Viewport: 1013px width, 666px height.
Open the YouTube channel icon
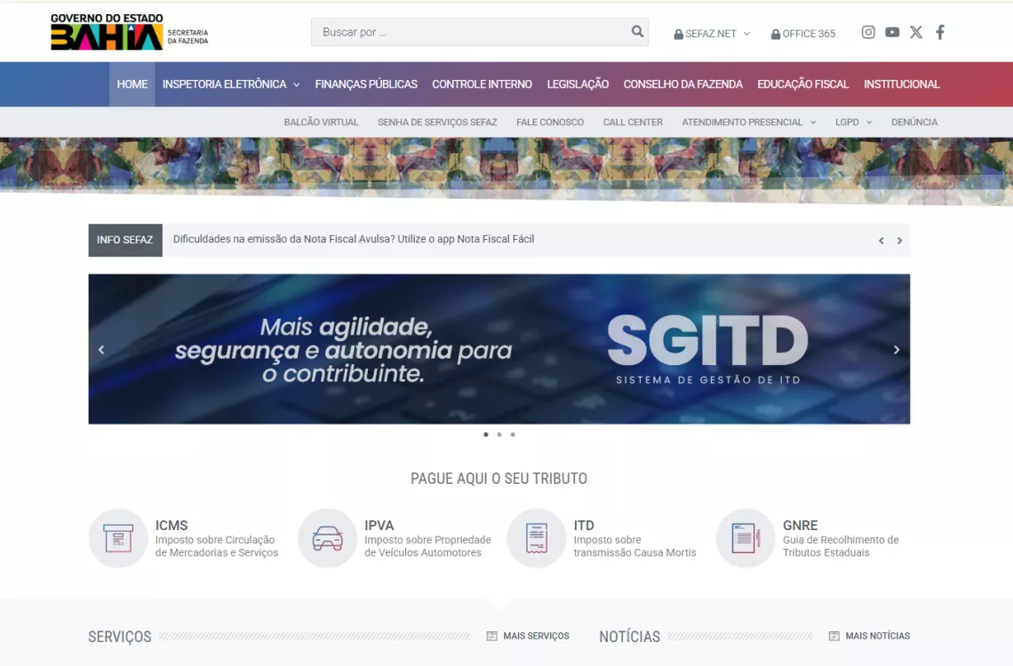pos(892,32)
